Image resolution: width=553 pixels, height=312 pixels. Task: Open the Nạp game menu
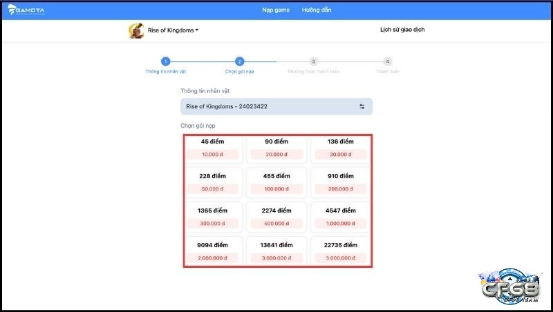[276, 10]
